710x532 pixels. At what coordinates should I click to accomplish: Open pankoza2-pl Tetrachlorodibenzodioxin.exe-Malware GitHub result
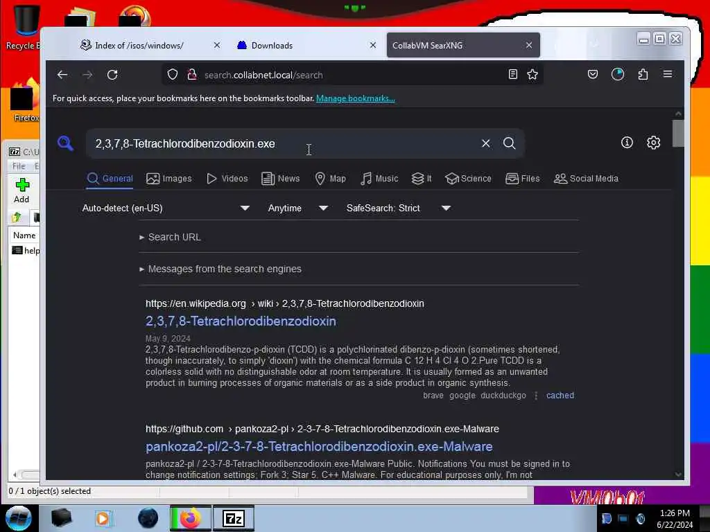coord(319,447)
